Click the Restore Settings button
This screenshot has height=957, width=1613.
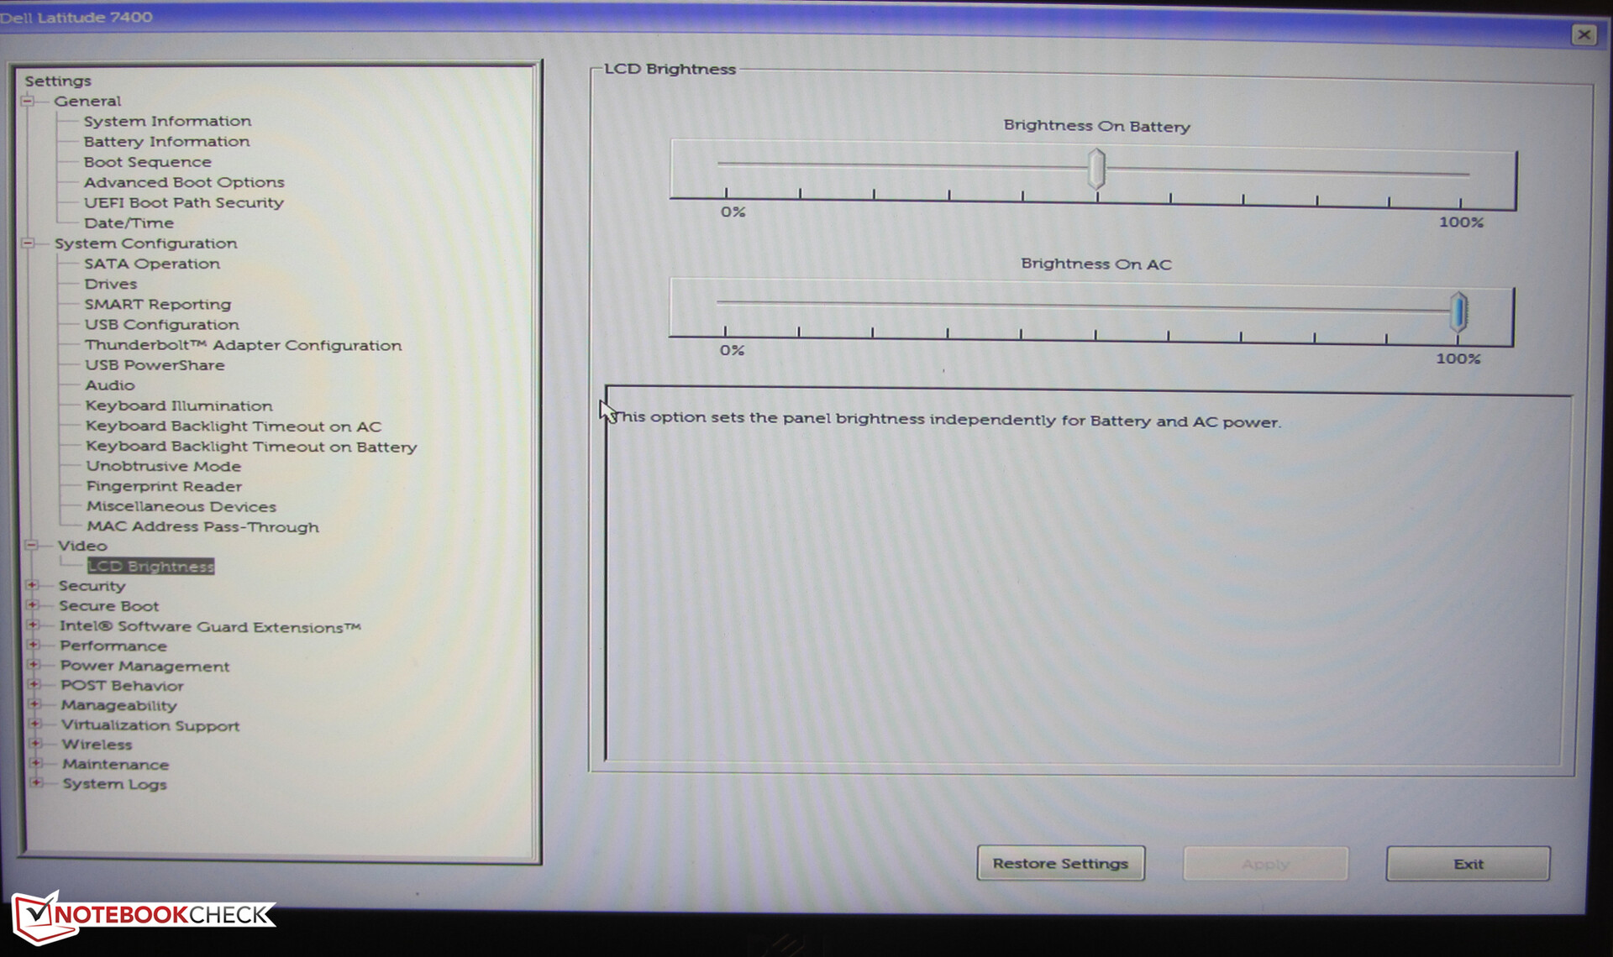1060,863
